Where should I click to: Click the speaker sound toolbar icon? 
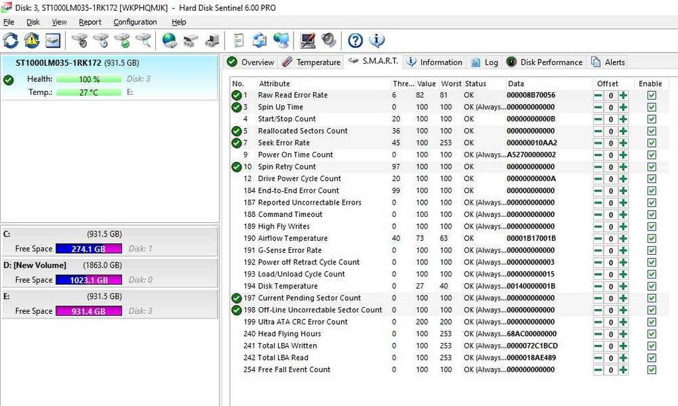(329, 41)
